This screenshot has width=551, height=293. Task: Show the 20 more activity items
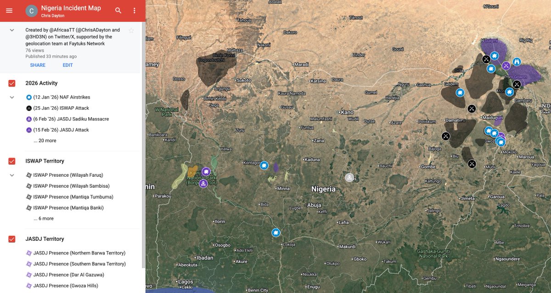(x=45, y=141)
